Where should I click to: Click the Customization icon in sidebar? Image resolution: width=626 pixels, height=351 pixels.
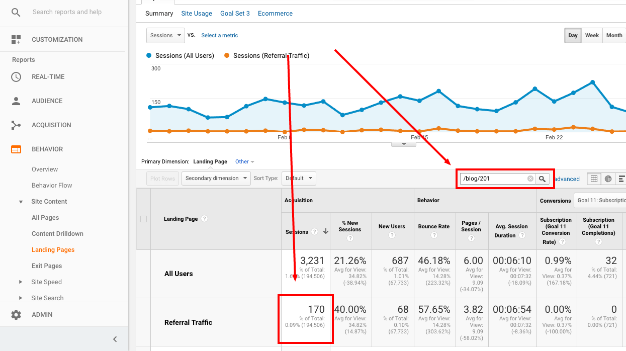click(16, 39)
